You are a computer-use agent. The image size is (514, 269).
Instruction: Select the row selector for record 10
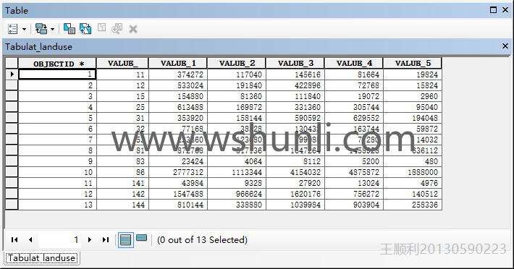tap(12, 172)
